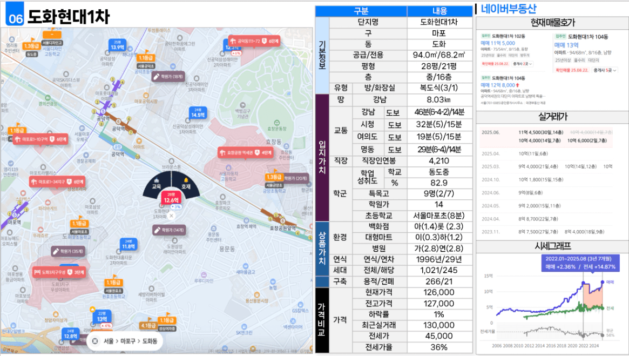Screen dimensions: 629x356
Task: Select 서울 in the location breadcrumb
Action: click(x=109, y=341)
